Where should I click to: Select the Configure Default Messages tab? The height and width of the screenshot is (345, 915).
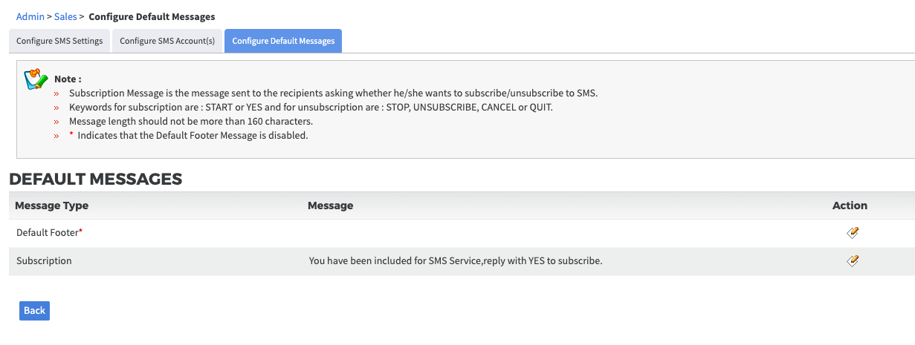[x=283, y=41]
